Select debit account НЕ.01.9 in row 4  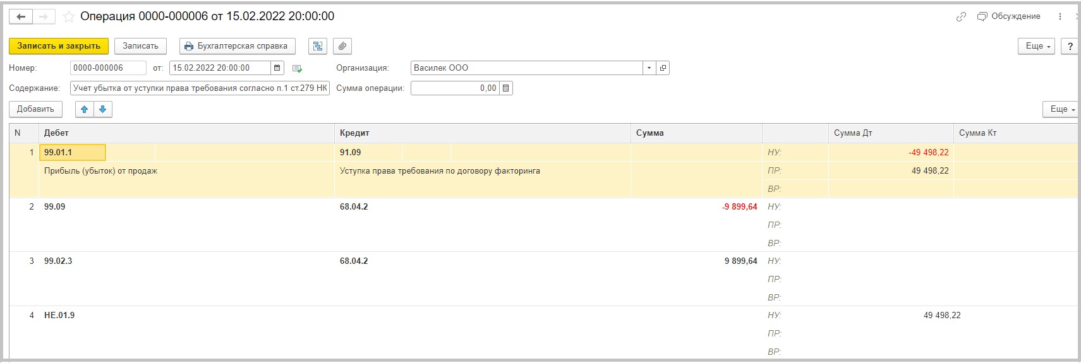coord(59,315)
